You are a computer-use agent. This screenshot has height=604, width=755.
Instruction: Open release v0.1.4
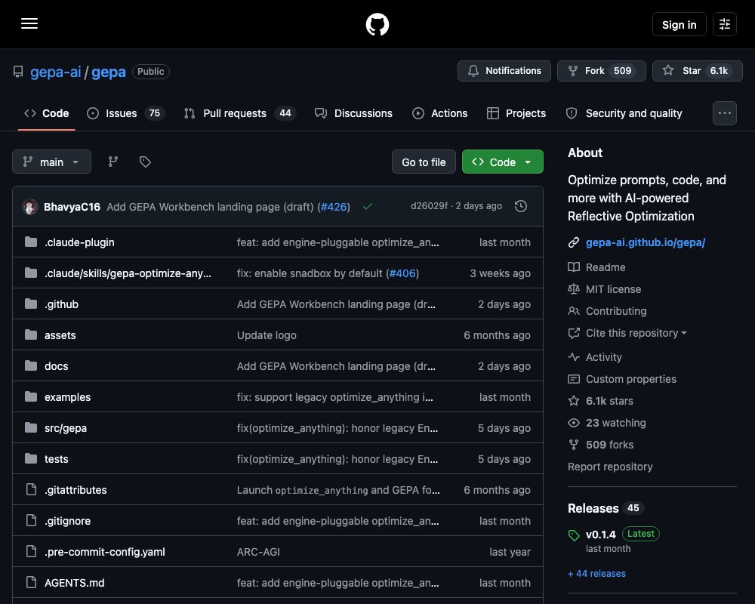[600, 534]
